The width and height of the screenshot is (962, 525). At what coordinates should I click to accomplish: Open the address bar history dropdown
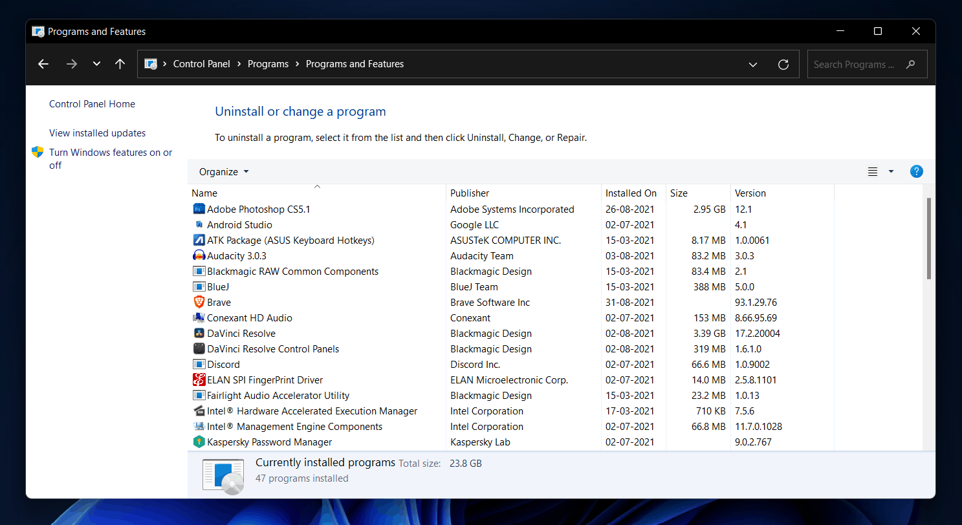753,64
